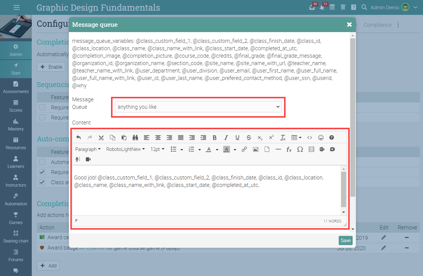
Task: Toggle first Require checkbox under Sequencing
Action: (x=42, y=107)
